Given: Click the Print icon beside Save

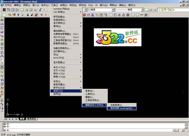Looking at the screenshot, I should (x=35, y=10).
